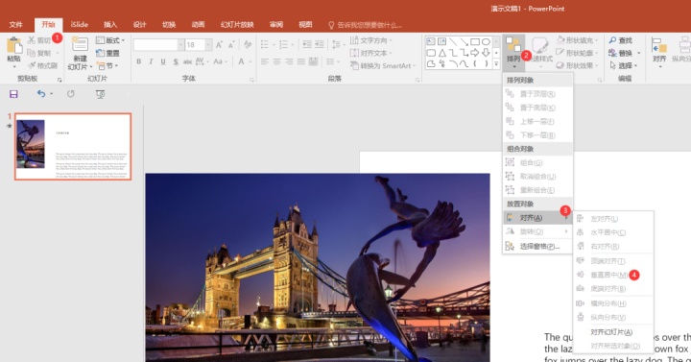Select the text box shape in shapes gallery
Image resolution: width=691 pixels, height=362 pixels.
tap(431, 42)
